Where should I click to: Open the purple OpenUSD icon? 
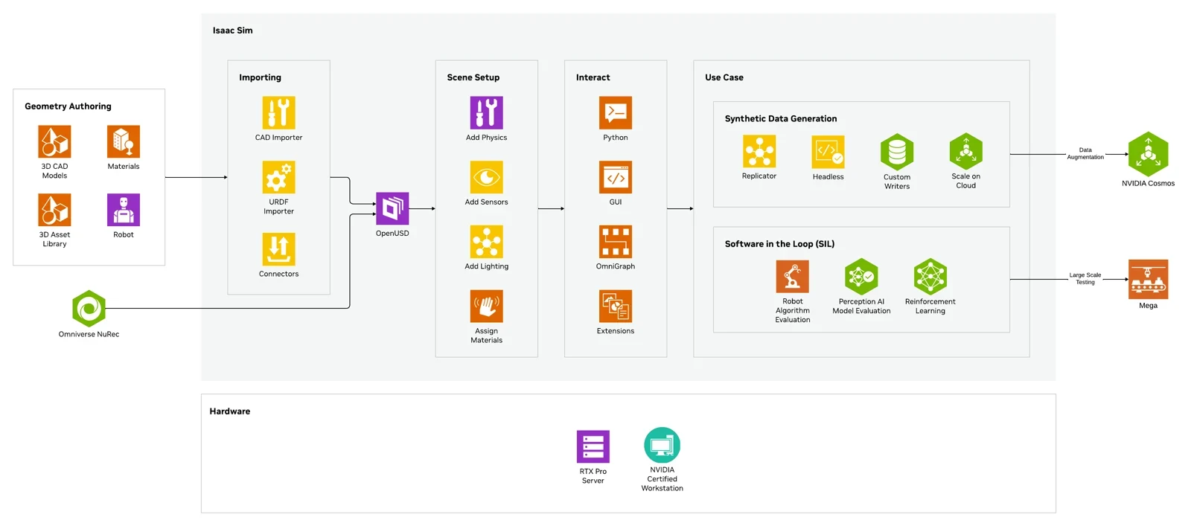click(392, 208)
